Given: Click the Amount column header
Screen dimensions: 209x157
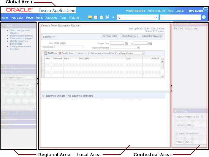Looking at the screenshot, I should [152, 58].
